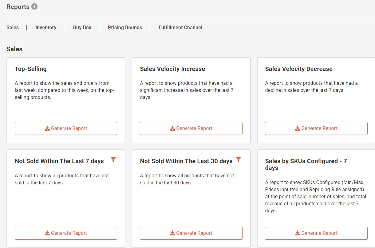Switch to the Inventory tab

point(46,27)
